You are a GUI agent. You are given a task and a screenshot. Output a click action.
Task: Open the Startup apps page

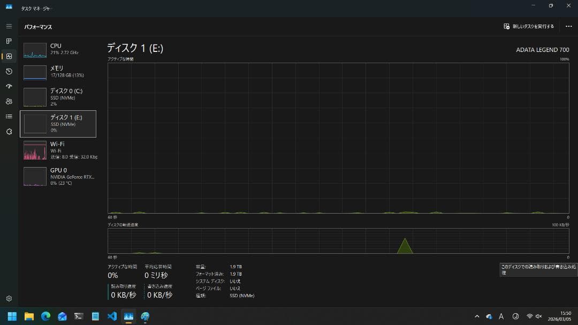point(9,86)
